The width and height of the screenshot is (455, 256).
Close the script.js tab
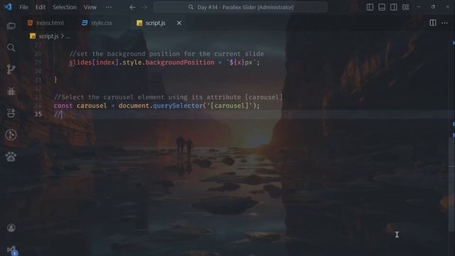179,23
